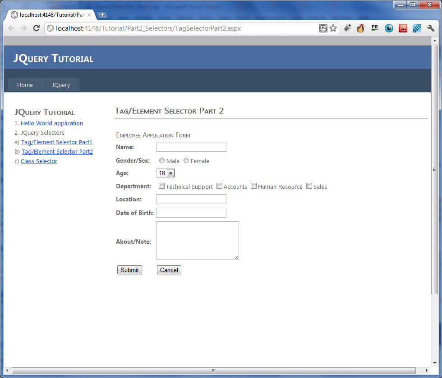Click the pointing hand extension icon
The width and height of the screenshot is (442, 378).
pos(360,28)
